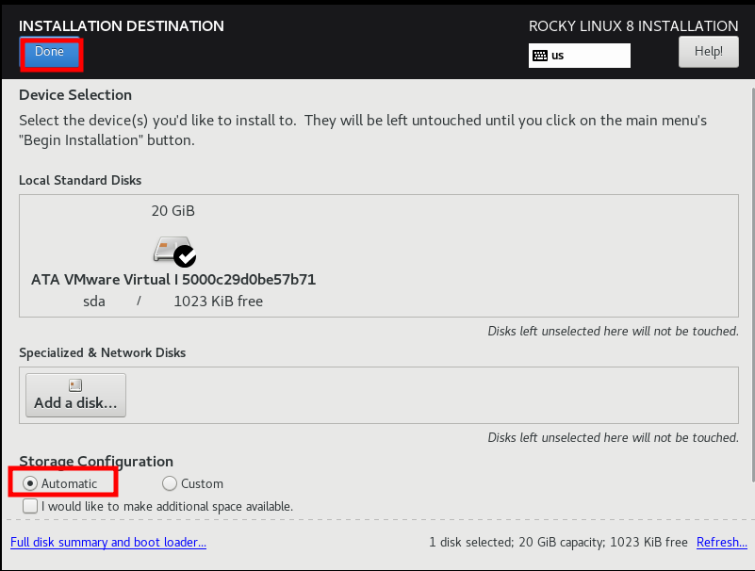Select the Custom storage radio button
The width and height of the screenshot is (755, 571).
tap(170, 483)
